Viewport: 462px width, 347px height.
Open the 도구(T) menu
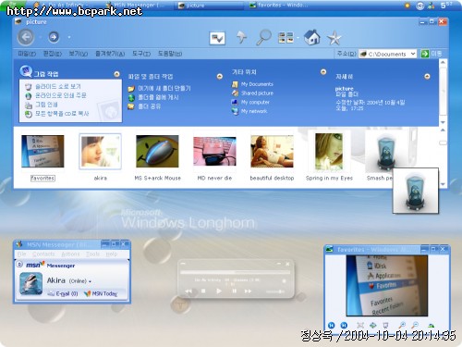point(141,54)
